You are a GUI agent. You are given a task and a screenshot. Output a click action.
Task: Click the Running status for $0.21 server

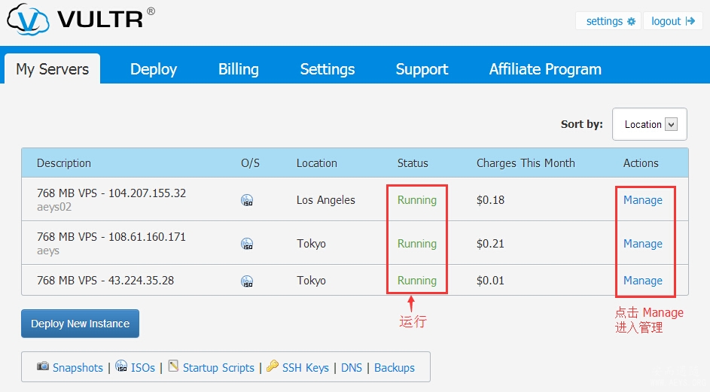(x=417, y=244)
